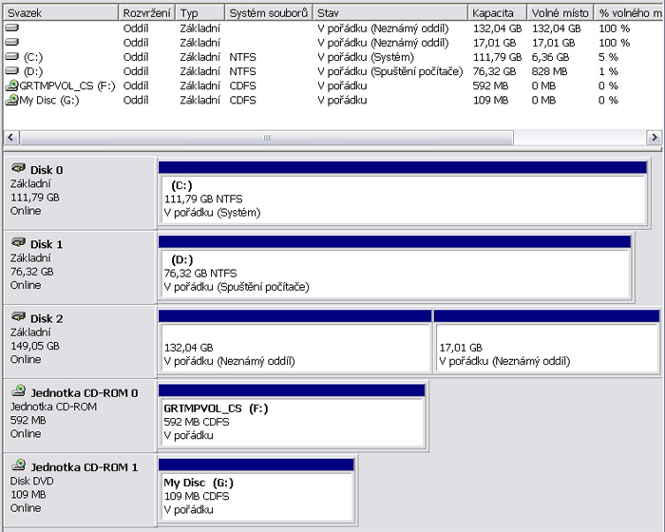Sort by the Kapacita column header
Viewport: 665px width, 532px height.
tap(500, 13)
